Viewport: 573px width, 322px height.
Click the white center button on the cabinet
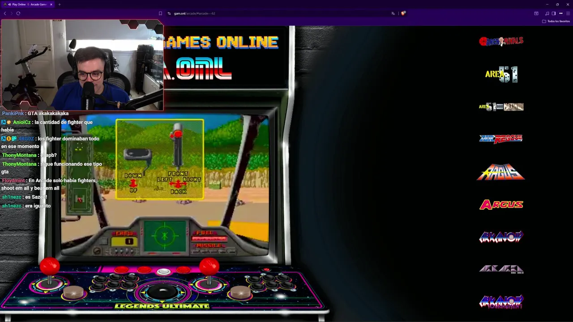coord(164,271)
